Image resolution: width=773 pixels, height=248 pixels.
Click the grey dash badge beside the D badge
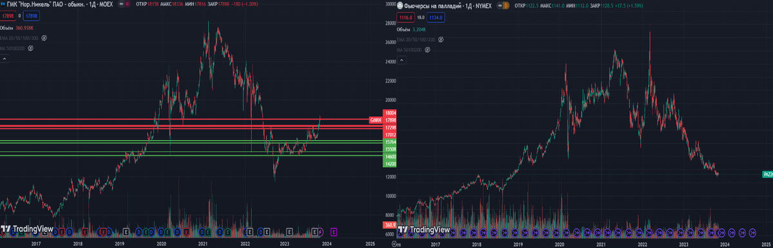tap(500, 6)
